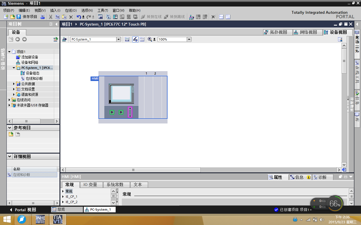Click the HMI touch panel device image
The image size is (361, 225).
(x=122, y=94)
